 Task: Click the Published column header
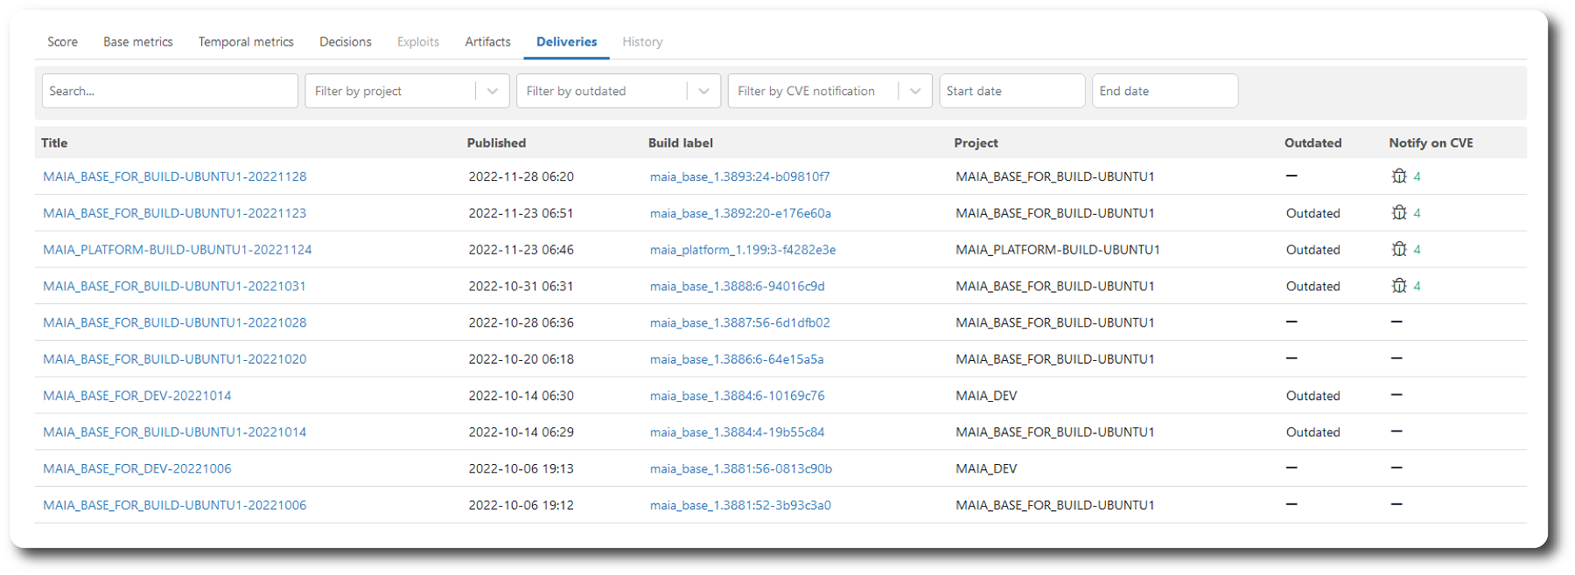point(496,143)
